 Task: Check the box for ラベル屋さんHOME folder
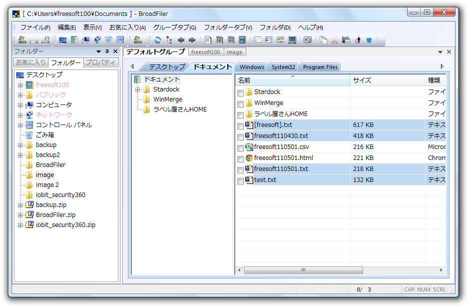(240, 115)
